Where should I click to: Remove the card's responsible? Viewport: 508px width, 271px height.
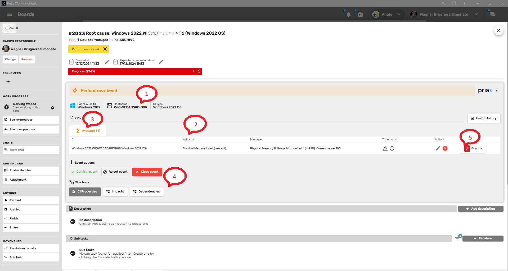click(27, 59)
